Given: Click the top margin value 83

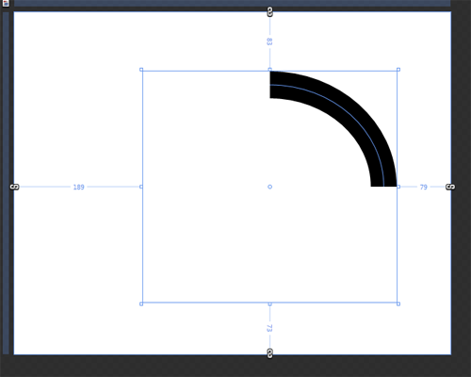Looking at the screenshot, I should [x=269, y=41].
